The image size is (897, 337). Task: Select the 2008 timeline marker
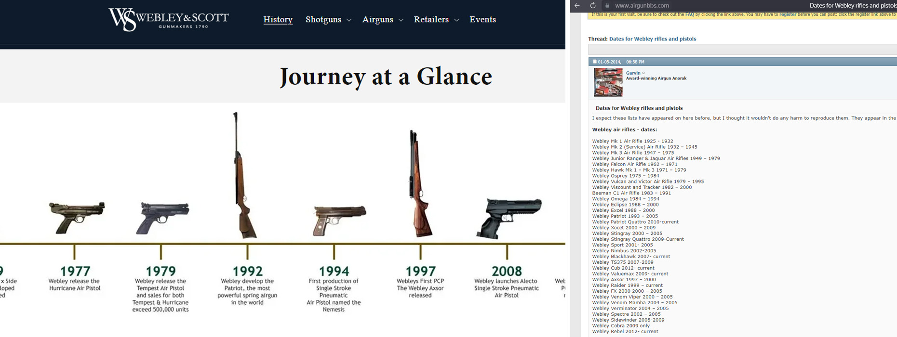click(507, 271)
